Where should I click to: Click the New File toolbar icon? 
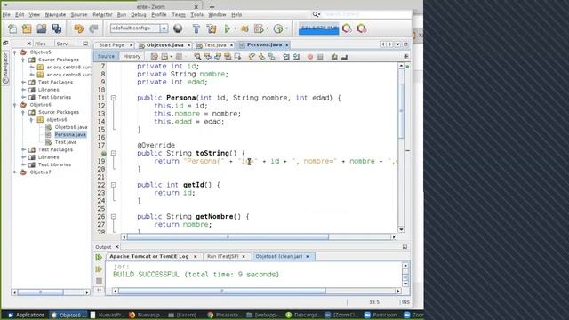[x=12, y=28]
